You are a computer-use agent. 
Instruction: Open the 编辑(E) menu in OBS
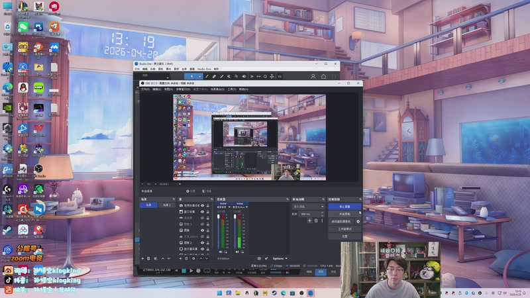(156, 89)
